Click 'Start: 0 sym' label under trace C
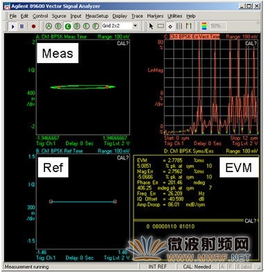Image resolution: width=264 pixels, height=272 pixels. (176, 138)
